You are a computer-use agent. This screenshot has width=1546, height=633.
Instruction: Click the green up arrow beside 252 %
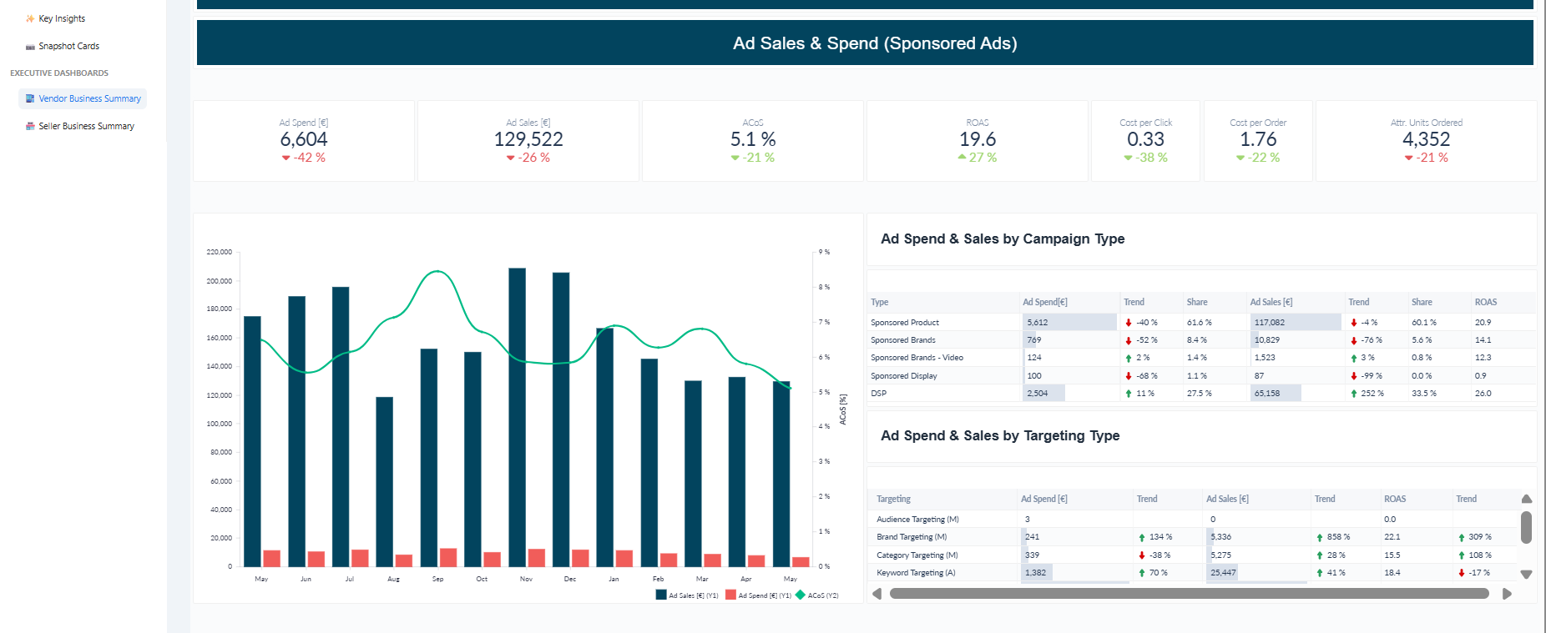point(1354,394)
